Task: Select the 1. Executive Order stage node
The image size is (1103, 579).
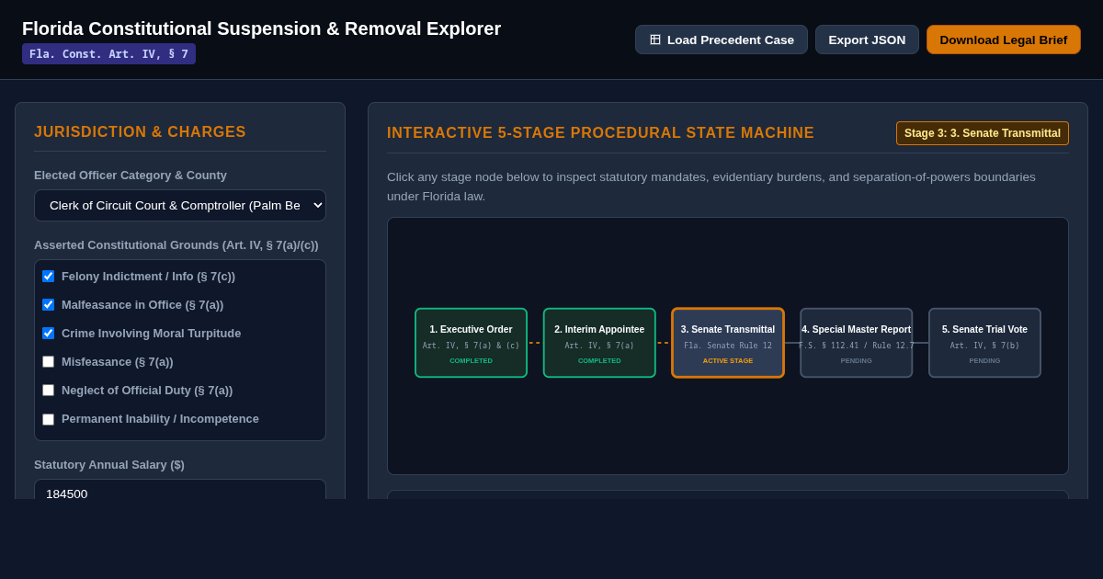Action: tap(471, 343)
